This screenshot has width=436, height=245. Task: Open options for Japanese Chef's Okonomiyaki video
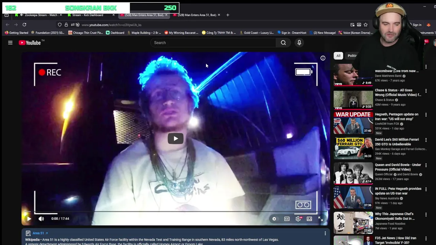[x=426, y=215]
